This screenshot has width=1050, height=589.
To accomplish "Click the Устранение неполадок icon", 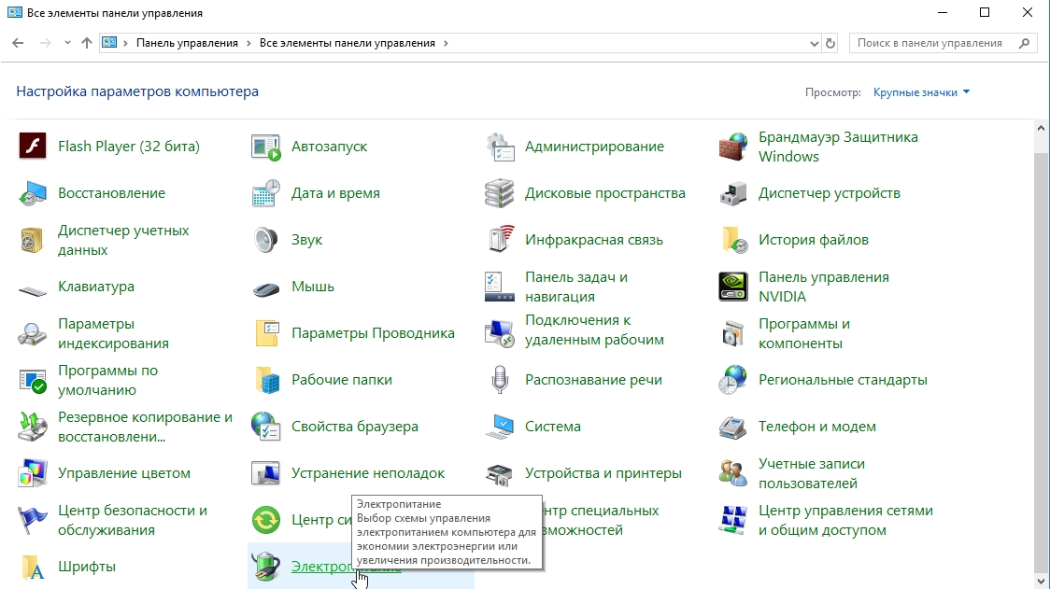I will pos(266,473).
